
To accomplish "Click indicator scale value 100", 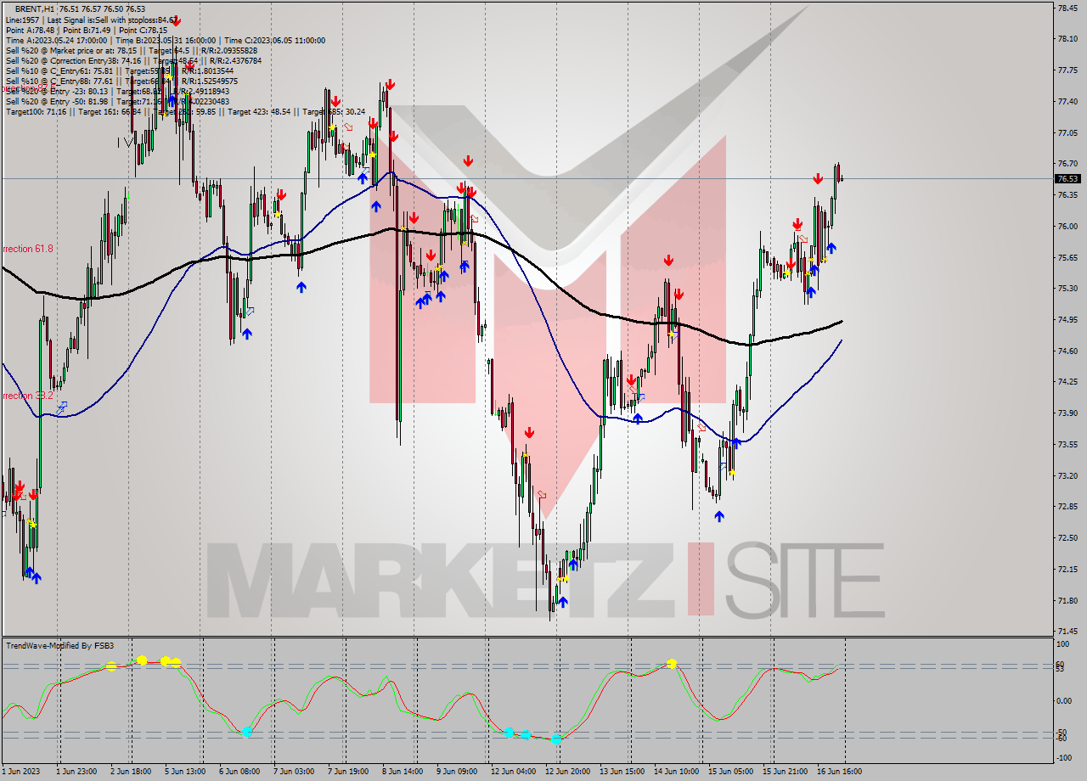I will [1062, 646].
